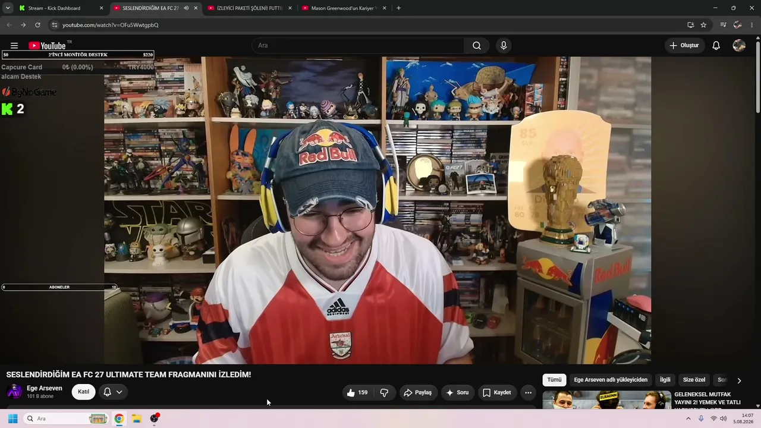This screenshot has height=428, width=761.
Task: Open the volume icon in system tray
Action: [x=723, y=418]
